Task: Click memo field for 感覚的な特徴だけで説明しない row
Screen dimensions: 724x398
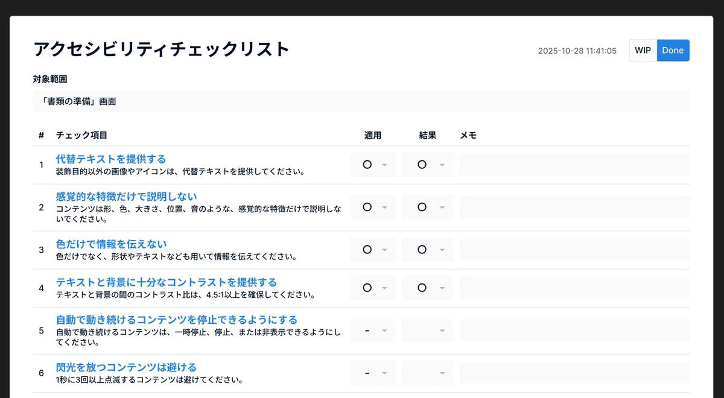Action: point(575,207)
